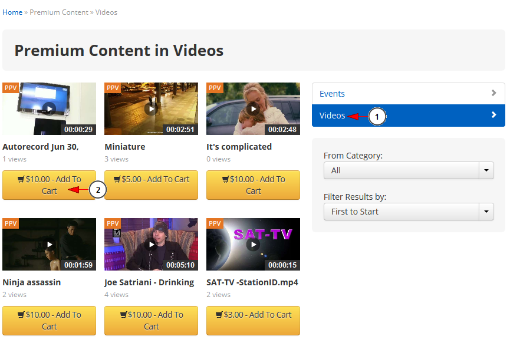Click the arrow of the From Category combo box
Image resolution: width=510 pixels, height=346 pixels.
tap(486, 170)
